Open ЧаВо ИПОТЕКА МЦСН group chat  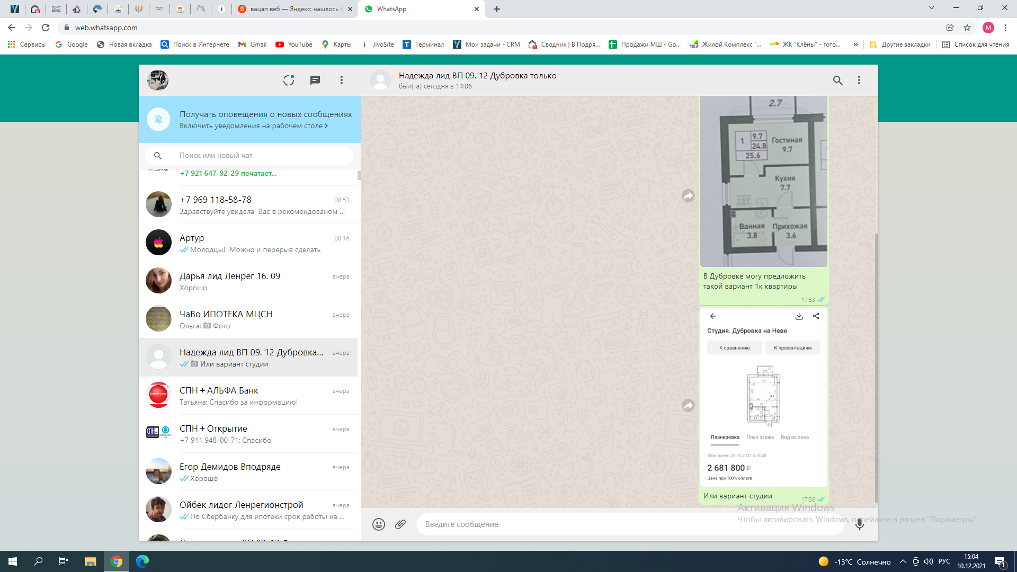click(x=249, y=319)
